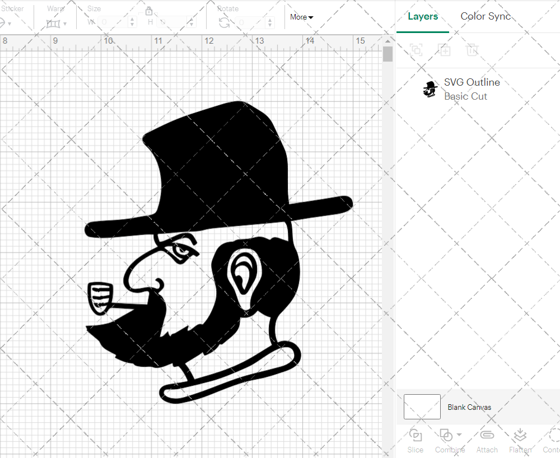Viewport: 560px width, 458px height.
Task: Click the Height size input field
Action: coord(172,22)
